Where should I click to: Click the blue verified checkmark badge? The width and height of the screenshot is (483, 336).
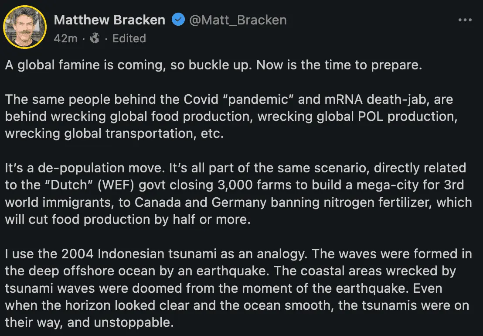pos(178,20)
